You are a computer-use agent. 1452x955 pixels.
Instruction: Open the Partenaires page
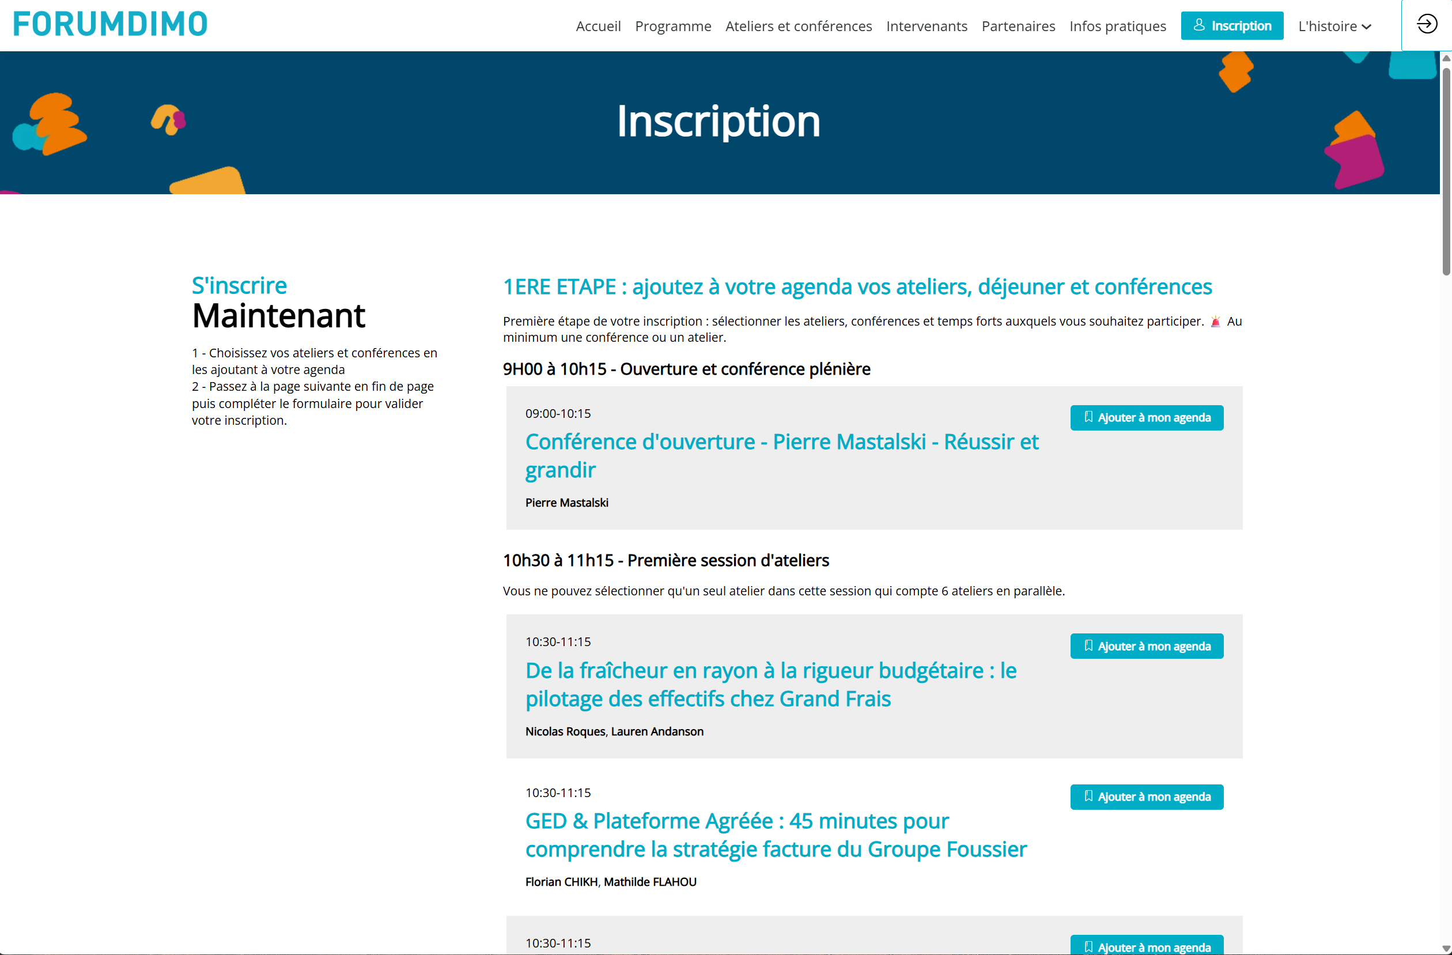1018,27
